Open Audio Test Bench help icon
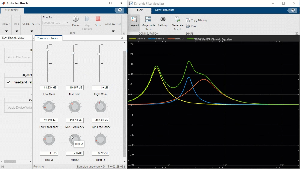Viewport: 300px width, 169px height. tap(120, 10)
